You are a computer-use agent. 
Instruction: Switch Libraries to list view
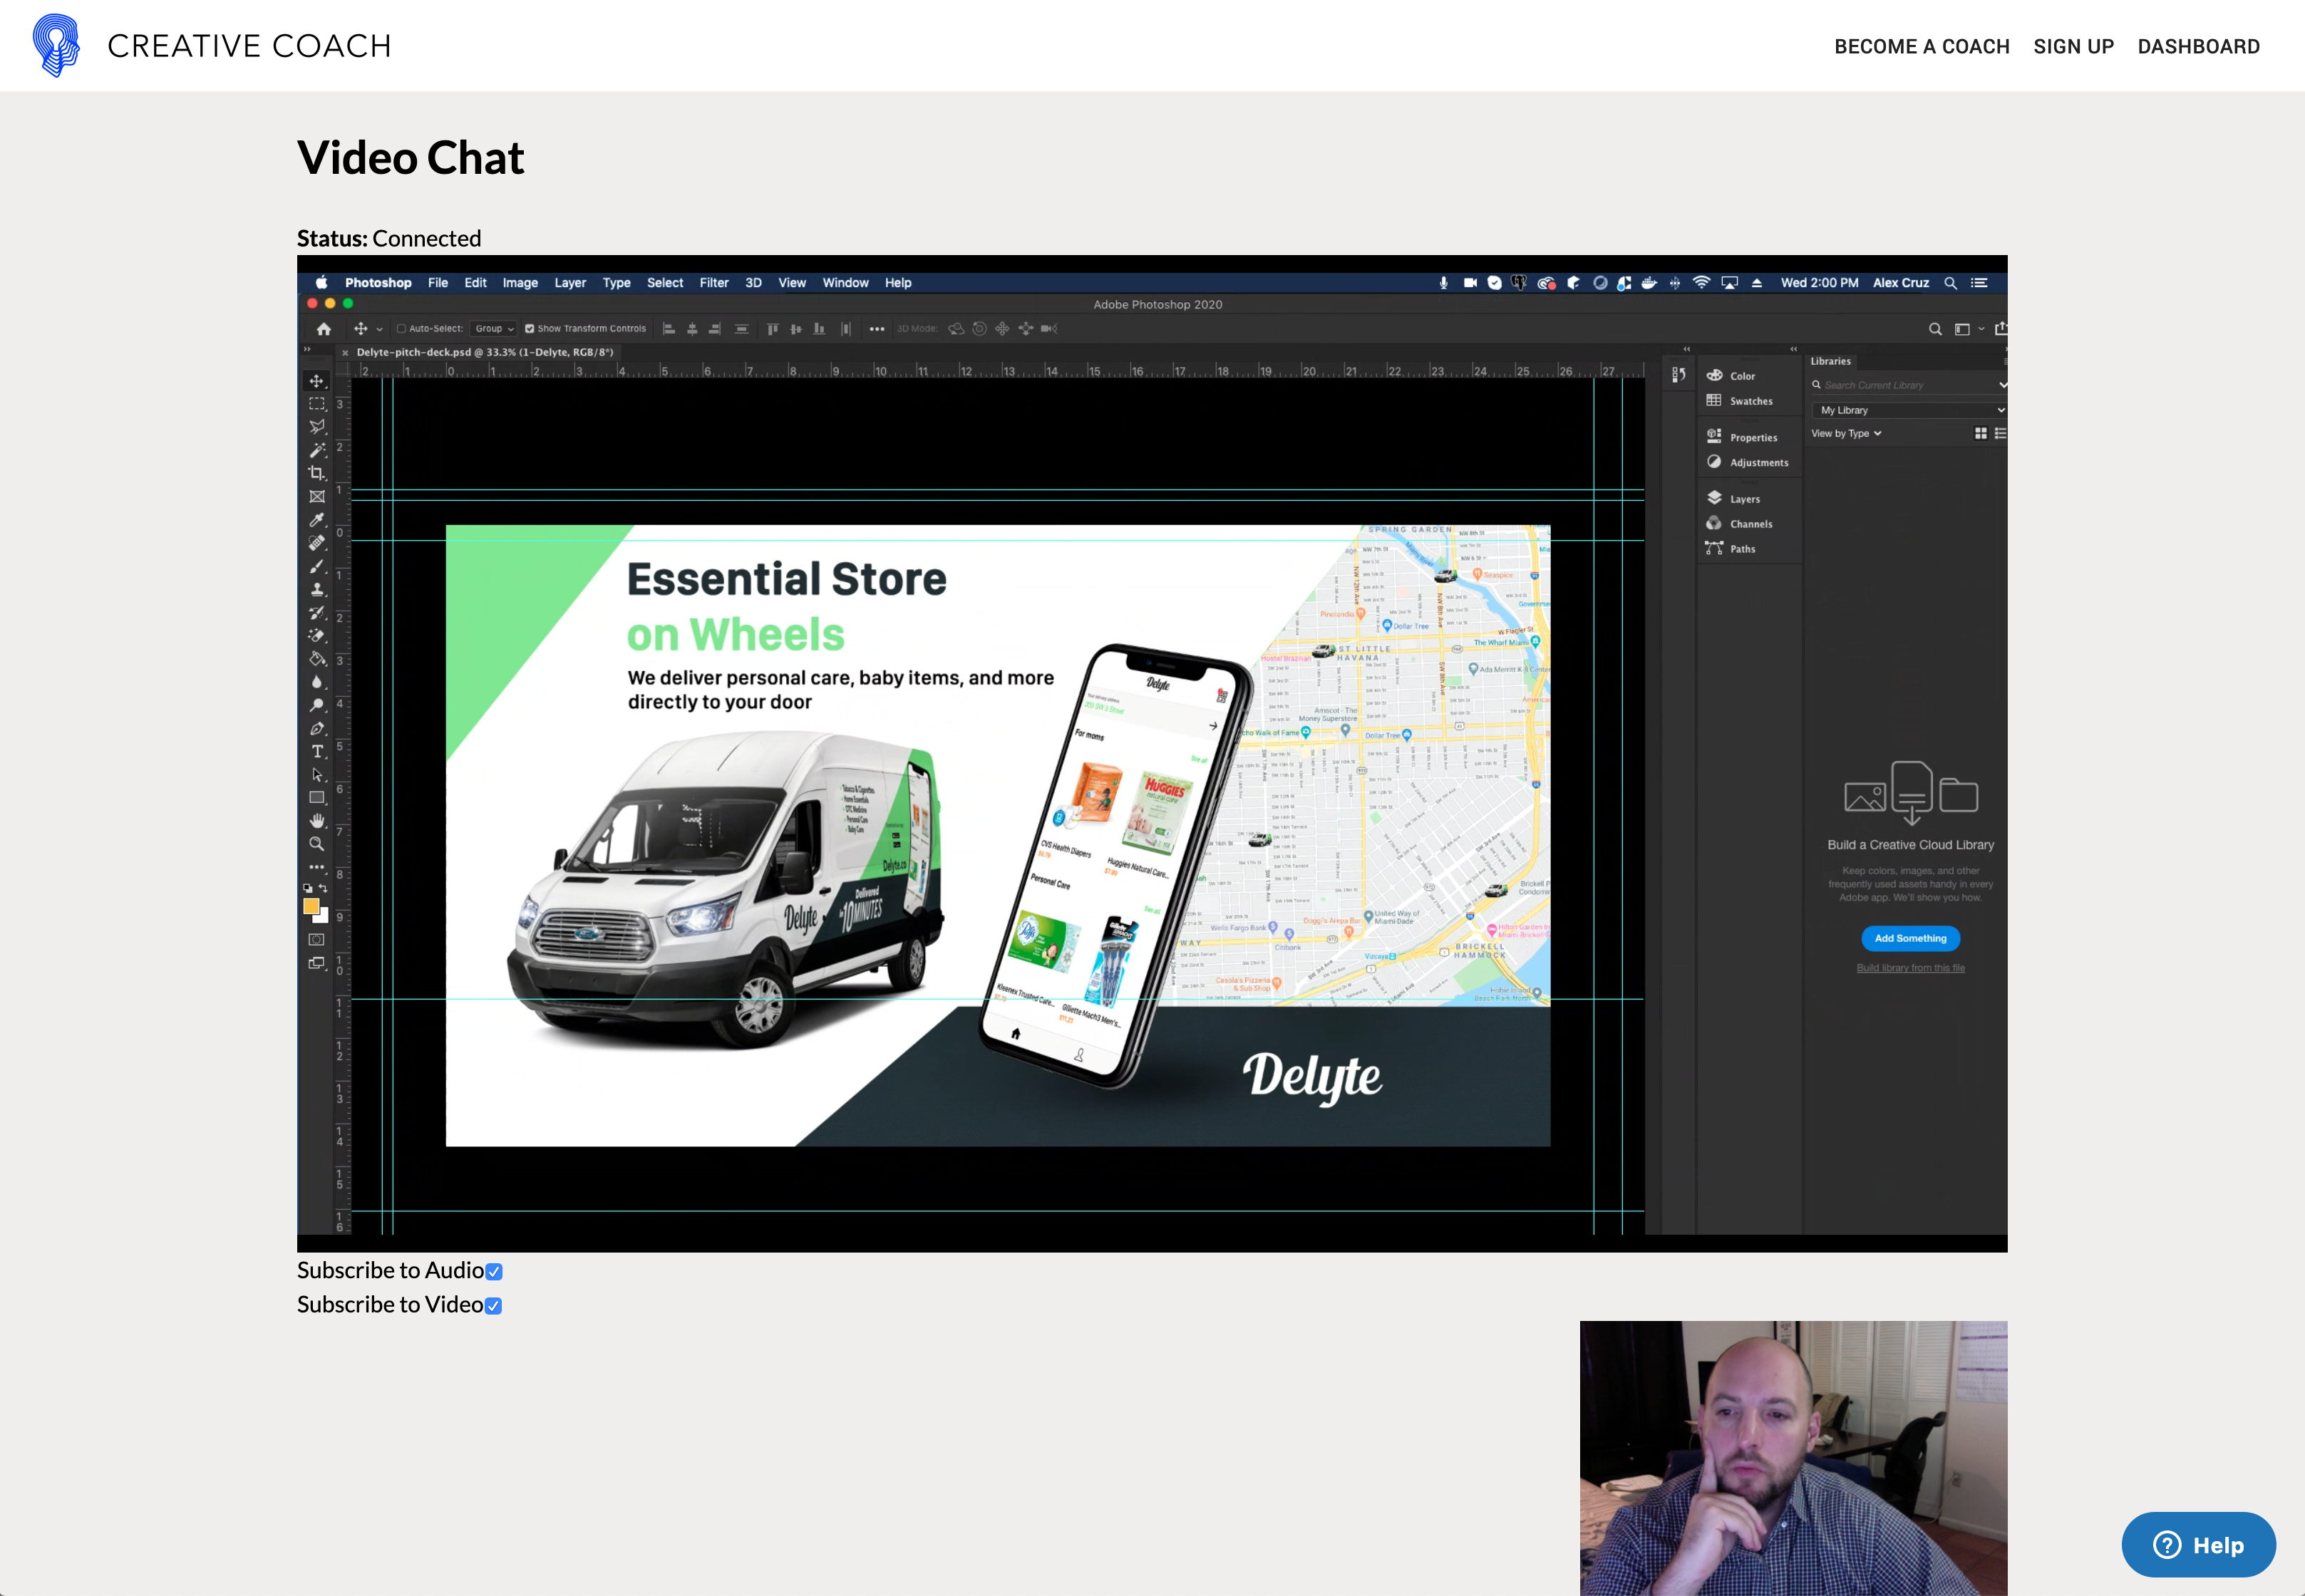(x=2000, y=434)
